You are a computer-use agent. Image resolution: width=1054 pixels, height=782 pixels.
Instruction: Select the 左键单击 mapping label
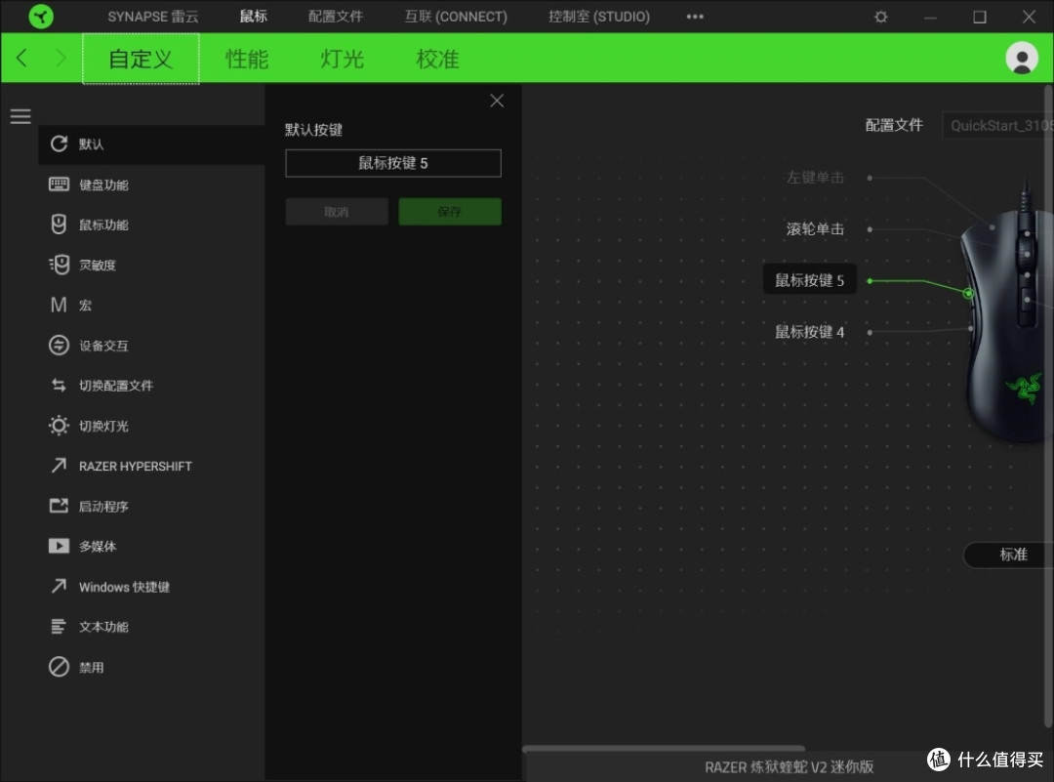point(815,178)
